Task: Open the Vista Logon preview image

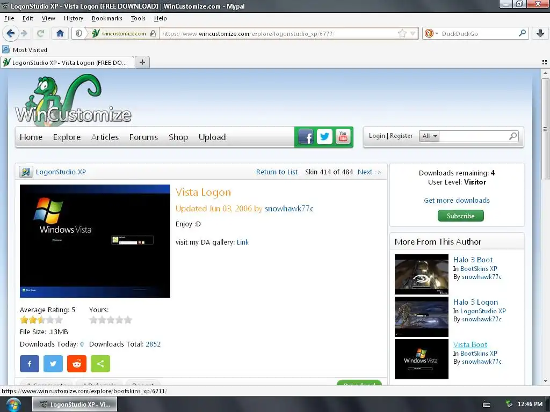Action: tap(95, 241)
